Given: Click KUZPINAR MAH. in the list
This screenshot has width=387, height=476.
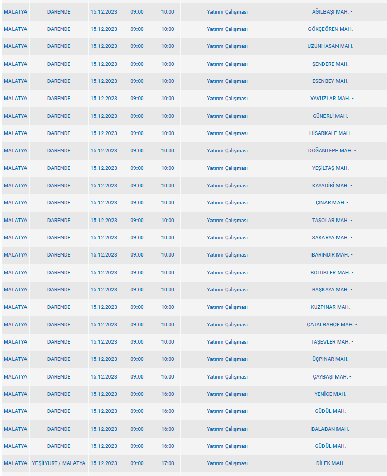Looking at the screenshot, I should [332, 307].
